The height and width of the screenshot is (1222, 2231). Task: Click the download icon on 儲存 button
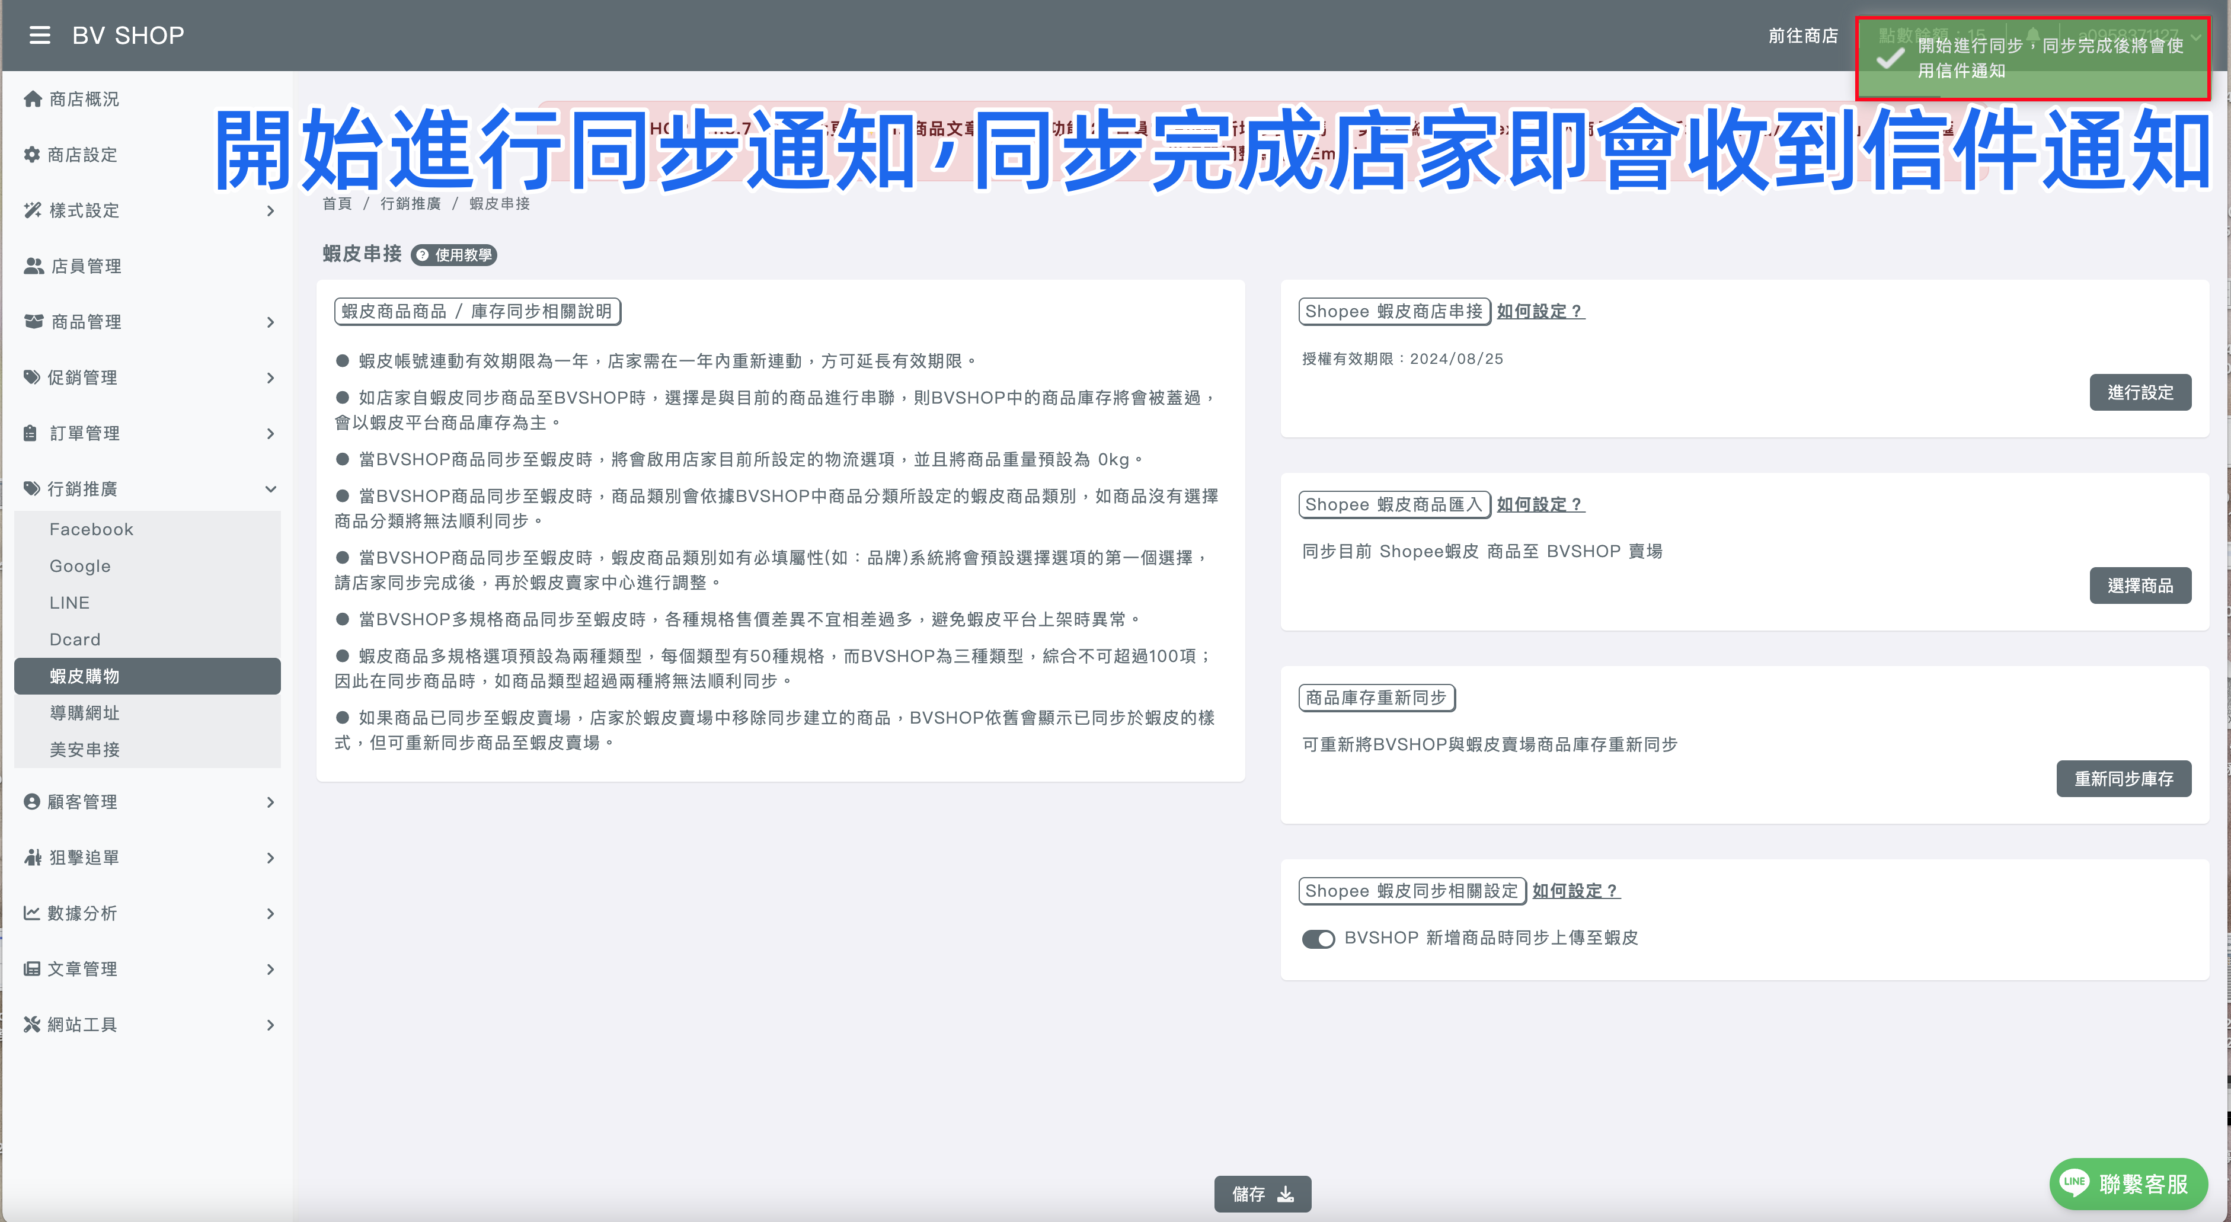[x=1286, y=1194]
